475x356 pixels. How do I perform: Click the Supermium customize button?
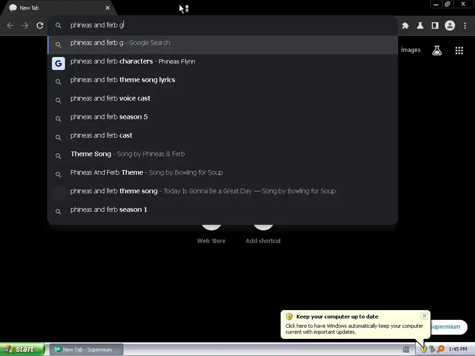point(449,327)
